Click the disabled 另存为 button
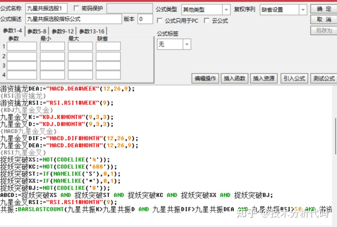 point(324,30)
